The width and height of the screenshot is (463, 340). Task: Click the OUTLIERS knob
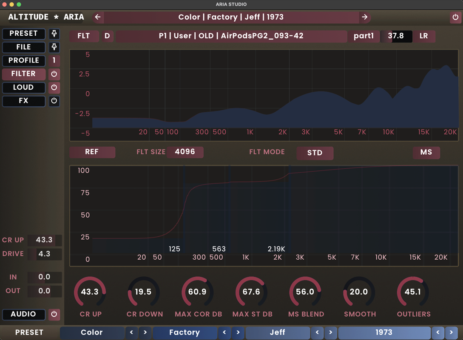pyautogui.click(x=413, y=292)
